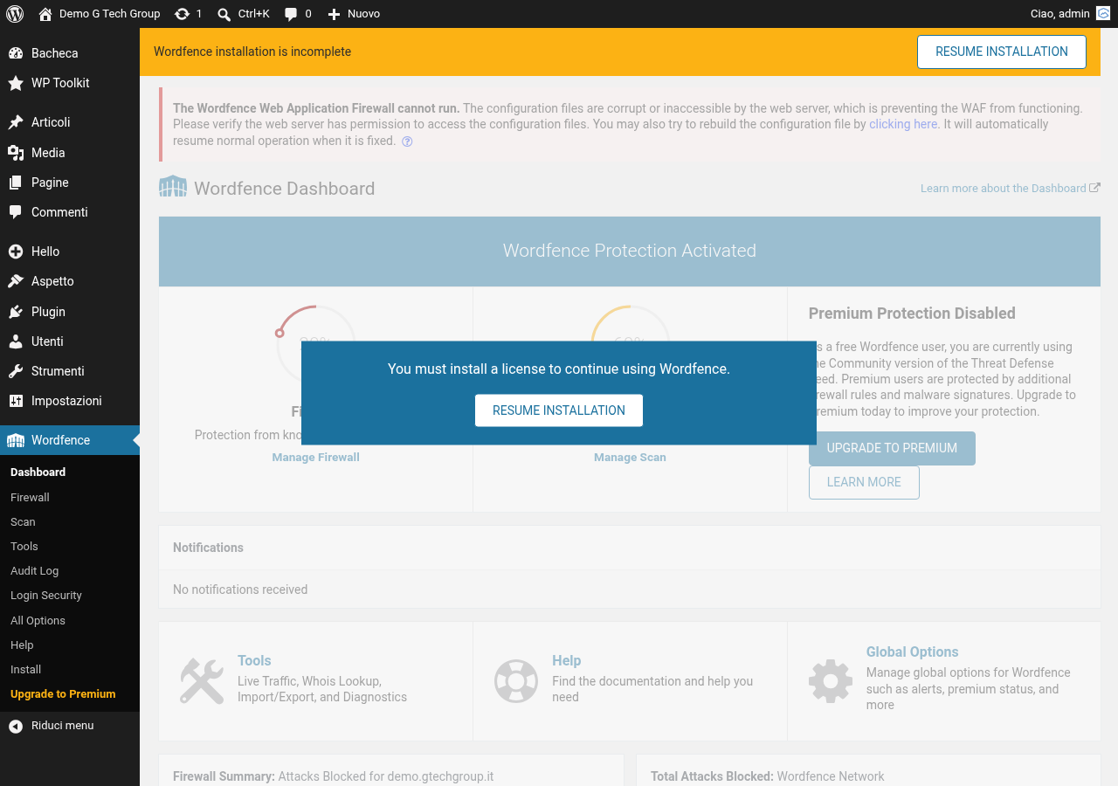
Task: Open the Nuovo new content menu
Action: [x=354, y=14]
